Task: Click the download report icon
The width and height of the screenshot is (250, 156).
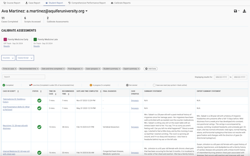Action: coord(244,11)
